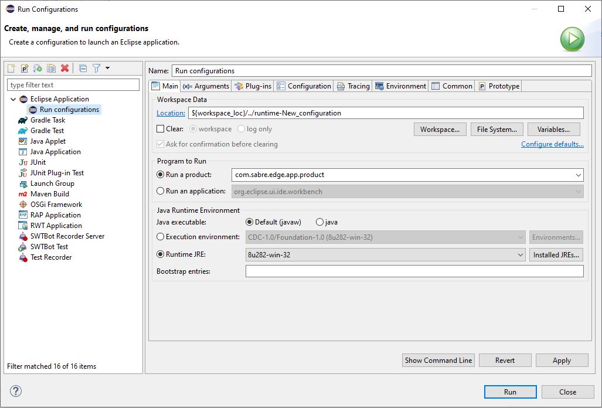Select the Gradle Test icon
This screenshot has width=602, height=408.
click(x=23, y=131)
